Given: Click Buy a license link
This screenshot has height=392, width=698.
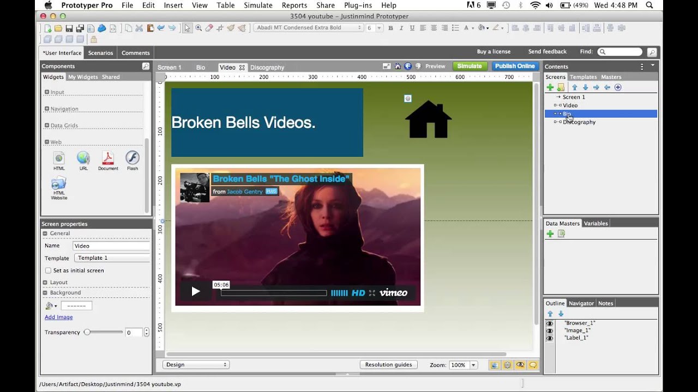Looking at the screenshot, I should (494, 52).
